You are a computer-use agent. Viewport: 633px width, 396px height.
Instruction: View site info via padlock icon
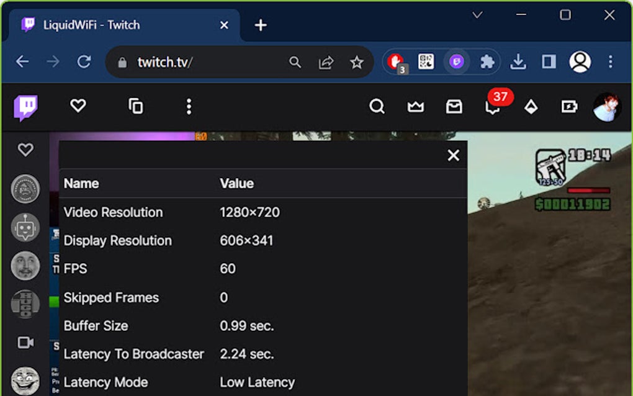[x=122, y=63]
